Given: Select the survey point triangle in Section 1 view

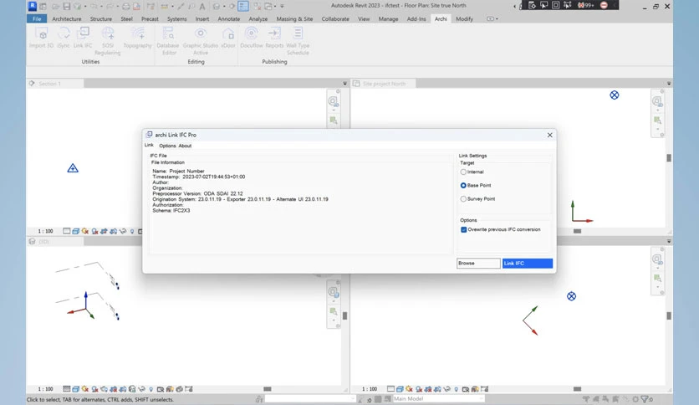Looking at the screenshot, I should coord(73,168).
